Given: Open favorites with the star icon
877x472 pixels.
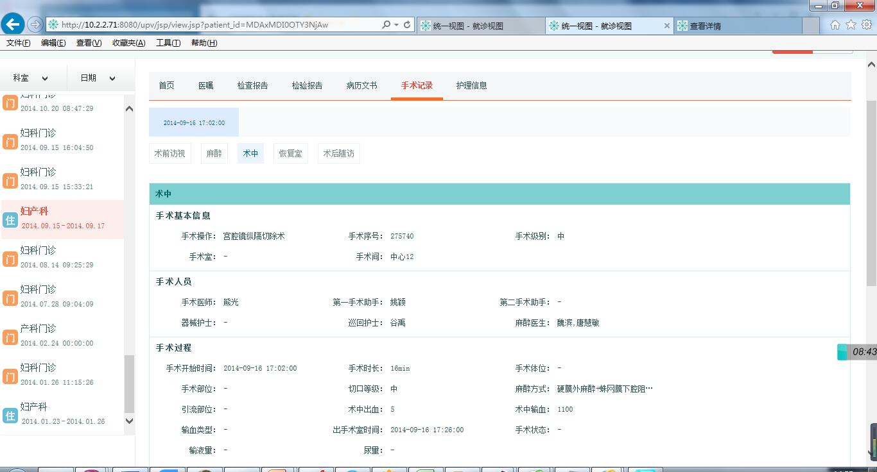Looking at the screenshot, I should 851,25.
